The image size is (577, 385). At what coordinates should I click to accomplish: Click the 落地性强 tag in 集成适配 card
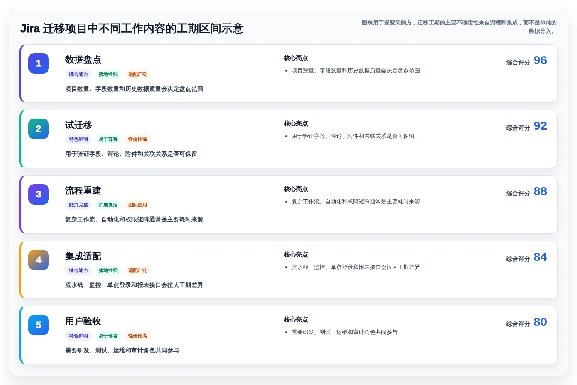click(108, 271)
